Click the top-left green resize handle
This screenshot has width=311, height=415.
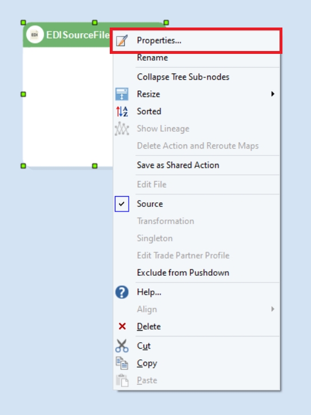point(23,22)
